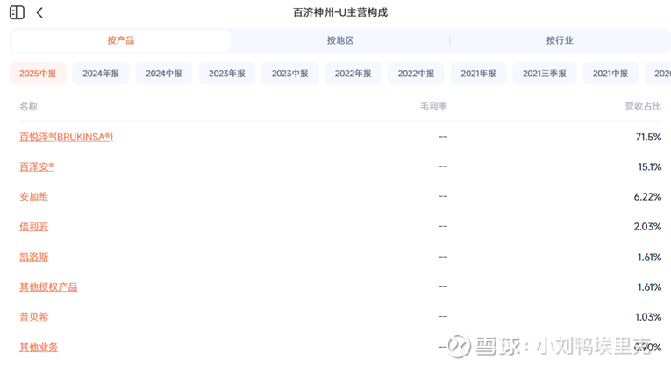Screen dimensions: 671x367
Task: Open the 其他业务 link
Action: 39,347
